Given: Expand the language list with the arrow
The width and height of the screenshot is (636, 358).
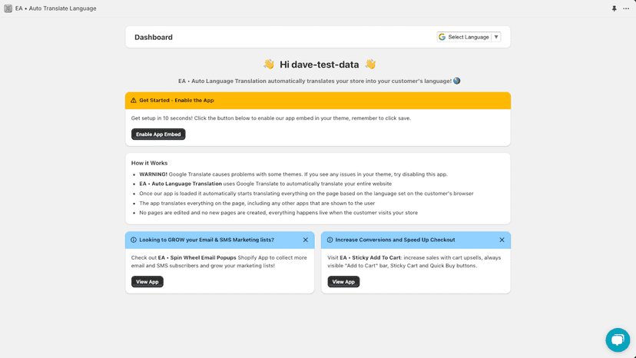Looking at the screenshot, I should tap(496, 37).
